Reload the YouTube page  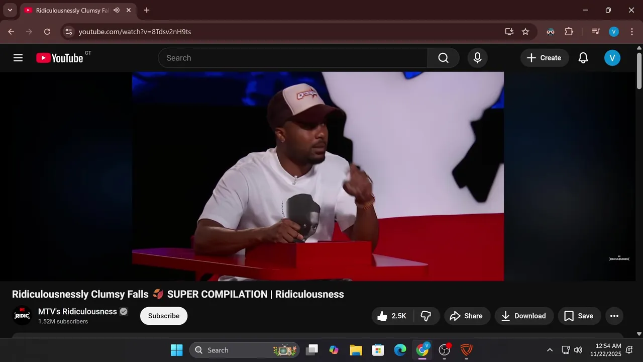47,32
